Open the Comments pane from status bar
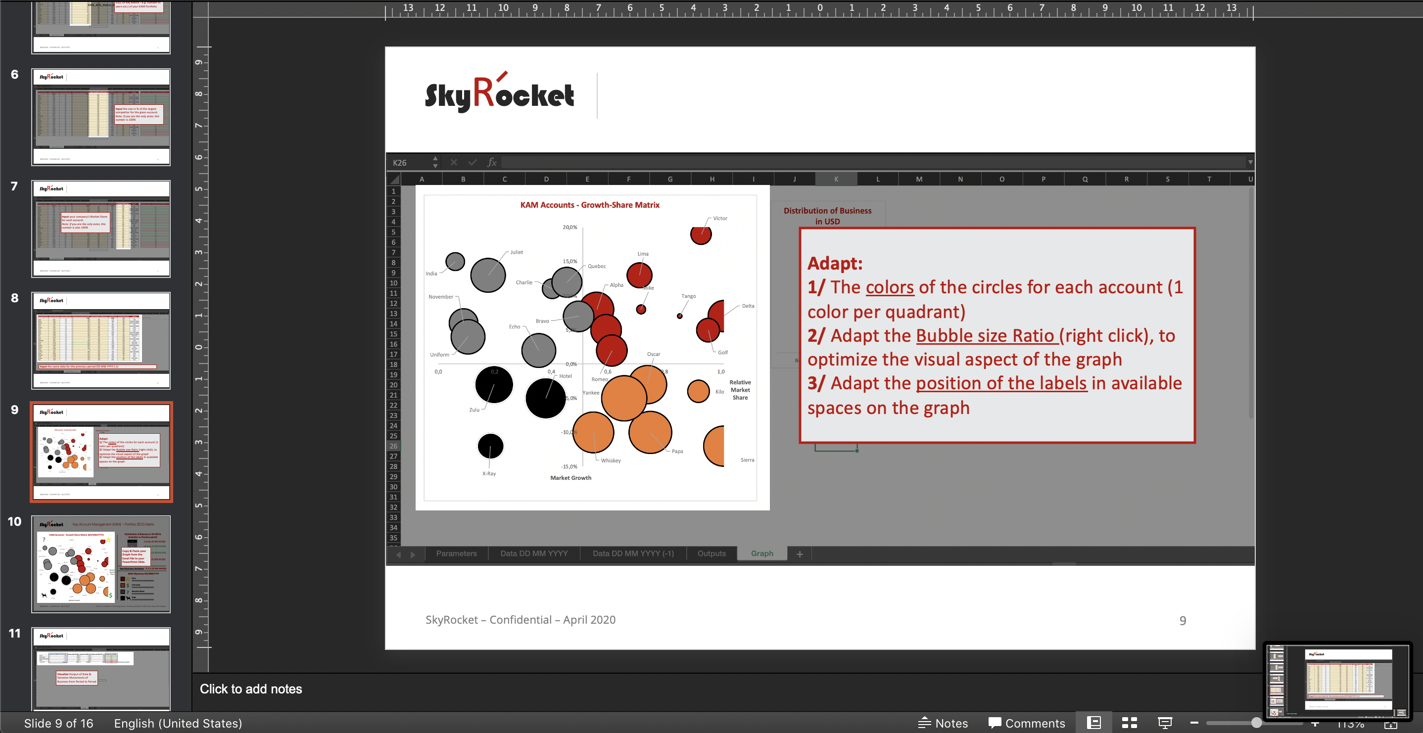Viewport: 1423px width, 733px height. (x=1026, y=723)
